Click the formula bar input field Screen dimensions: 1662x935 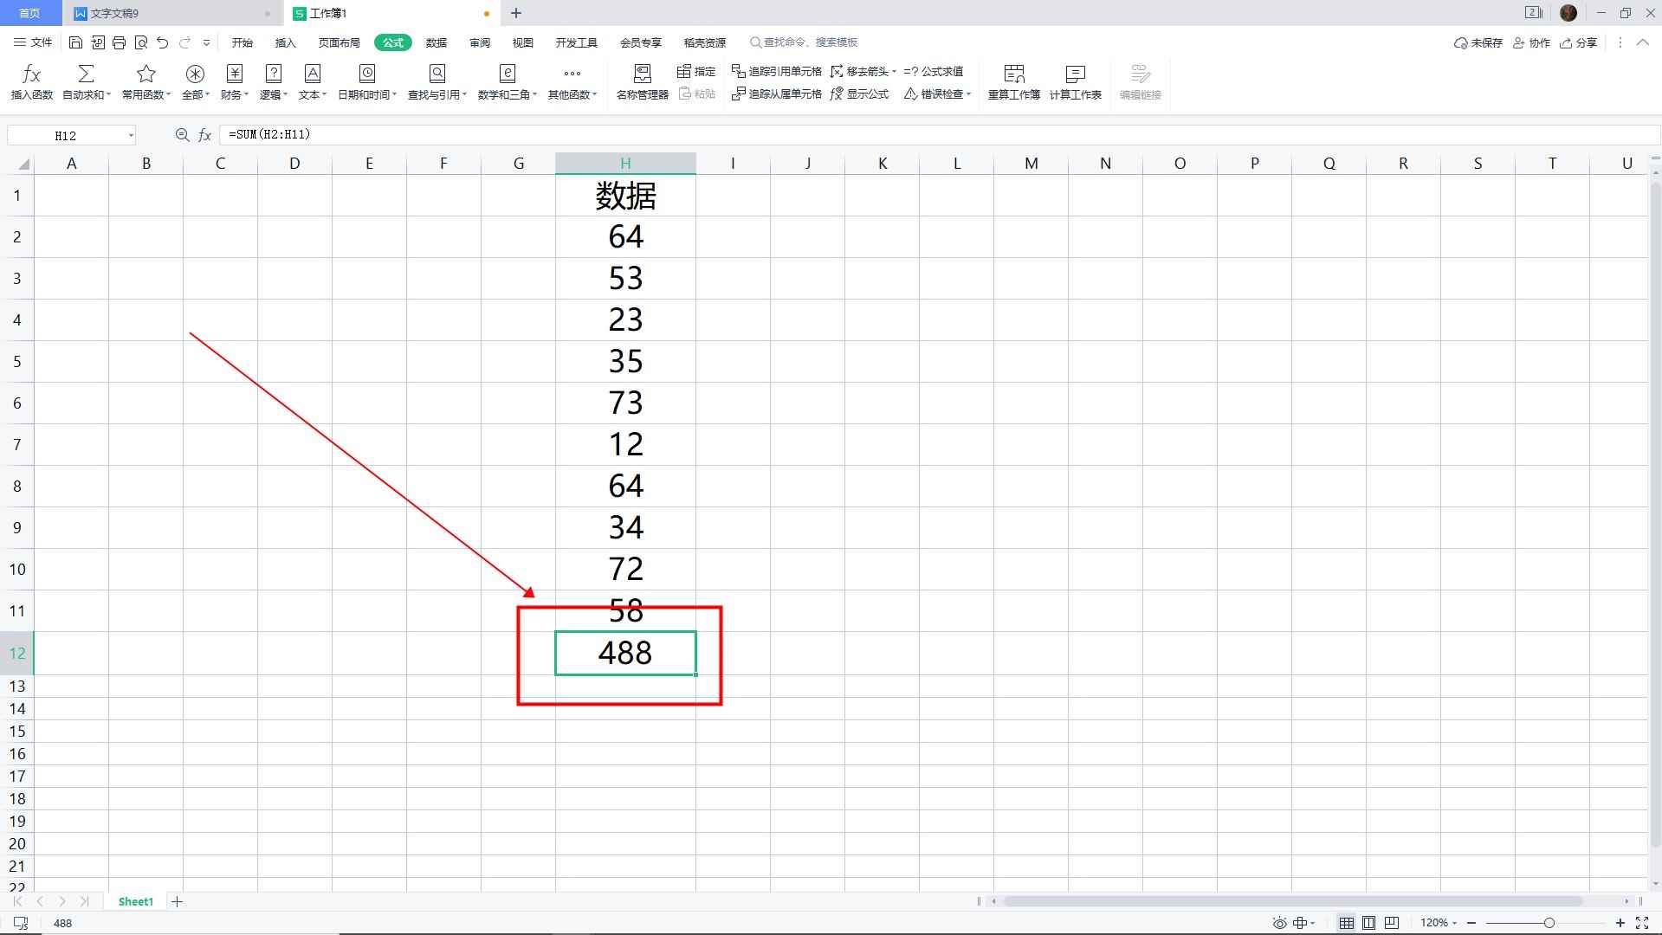click(866, 135)
